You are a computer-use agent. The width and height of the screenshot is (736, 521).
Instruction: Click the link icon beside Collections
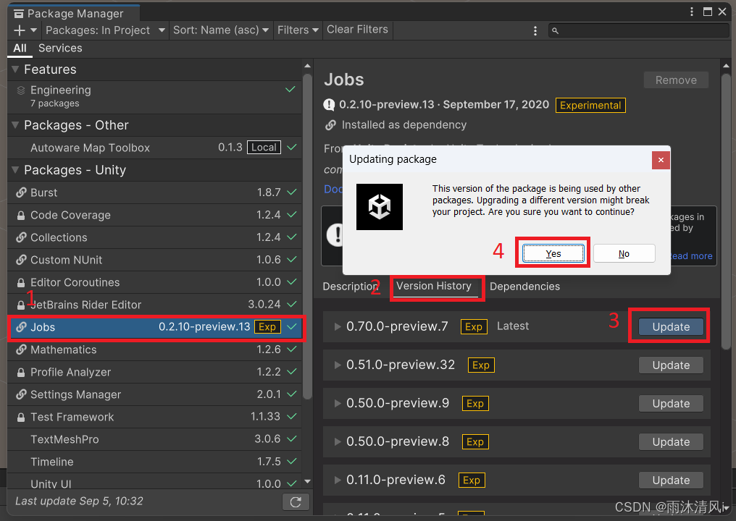(21, 238)
